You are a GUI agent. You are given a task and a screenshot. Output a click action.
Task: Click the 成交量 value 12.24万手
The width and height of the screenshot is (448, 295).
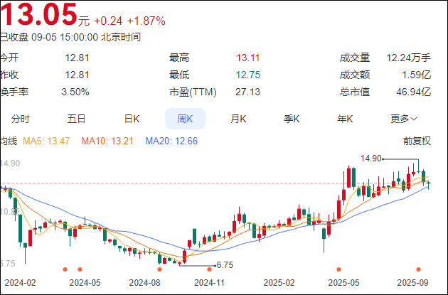pyautogui.click(x=409, y=58)
